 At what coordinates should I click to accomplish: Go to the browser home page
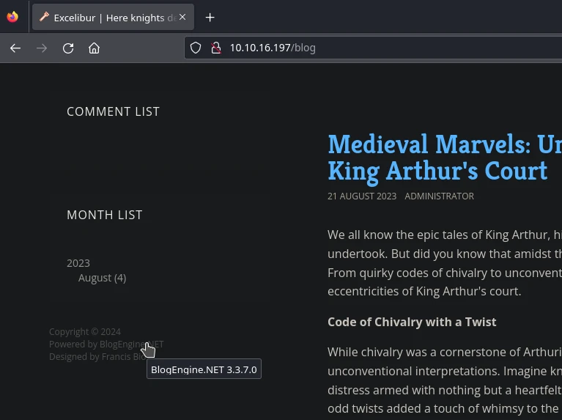(94, 48)
